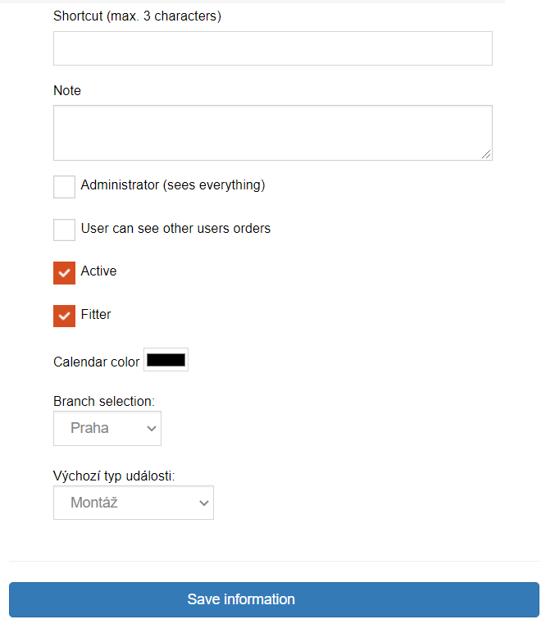Open the Praha branch selection dropdown

pyautogui.click(x=107, y=428)
